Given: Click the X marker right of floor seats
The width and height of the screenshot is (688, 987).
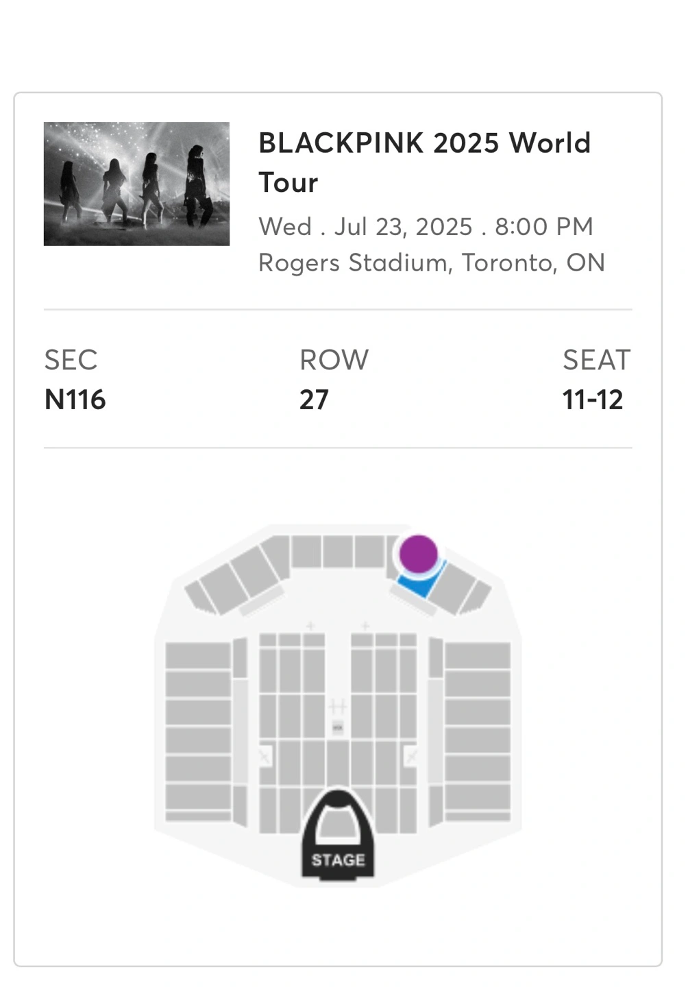Looking at the screenshot, I should (411, 757).
